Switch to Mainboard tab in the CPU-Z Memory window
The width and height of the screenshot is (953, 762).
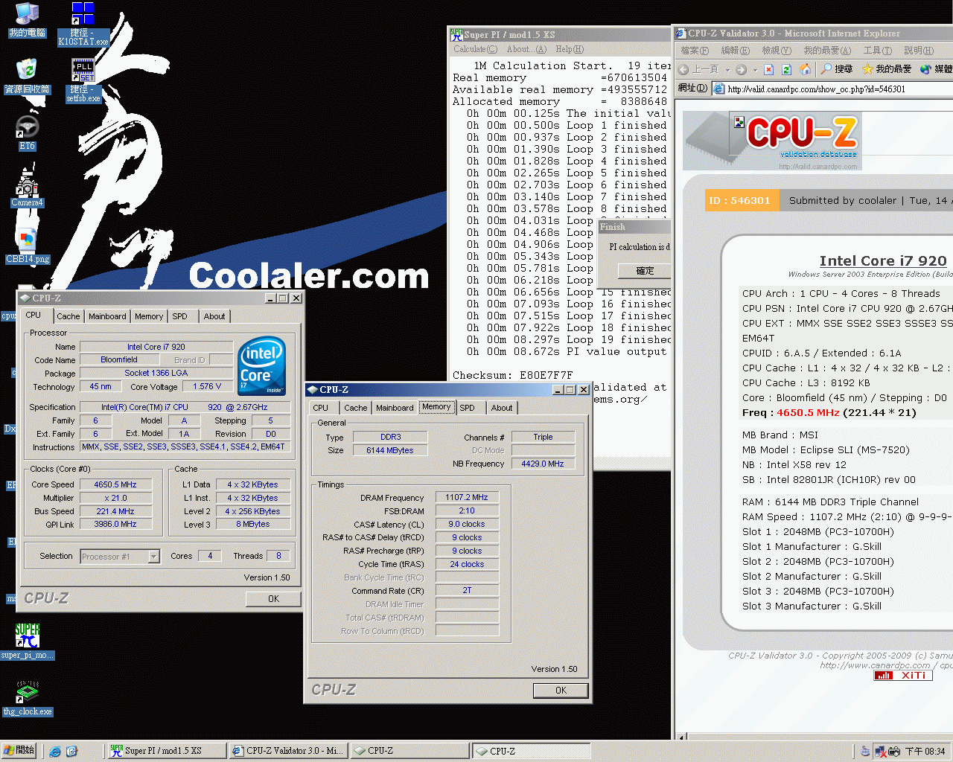pyautogui.click(x=395, y=408)
